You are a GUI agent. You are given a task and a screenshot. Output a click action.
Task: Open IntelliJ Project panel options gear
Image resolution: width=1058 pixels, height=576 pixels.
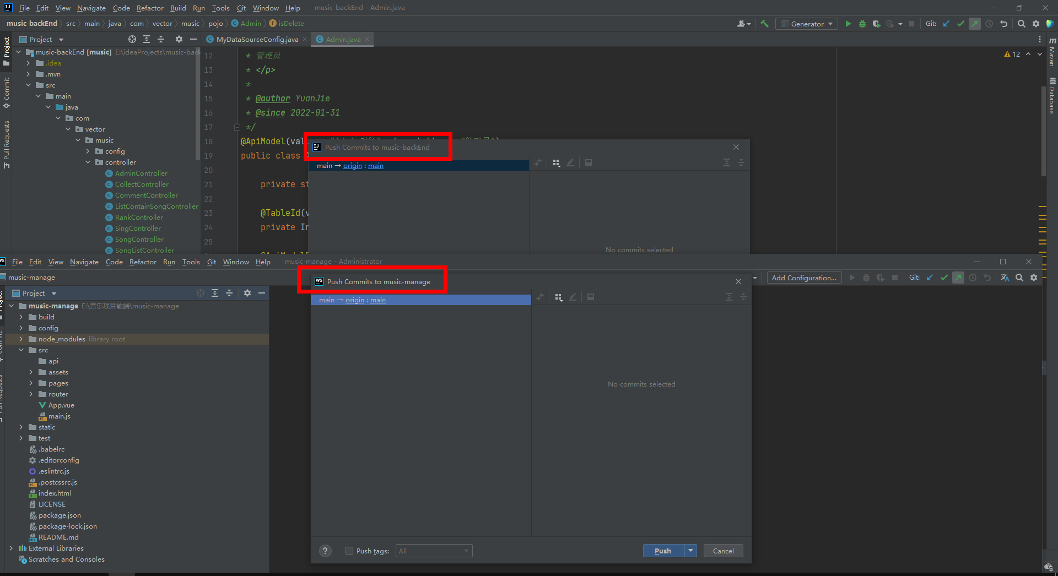[179, 39]
